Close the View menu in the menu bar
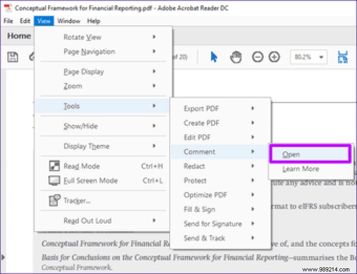 pos(44,21)
